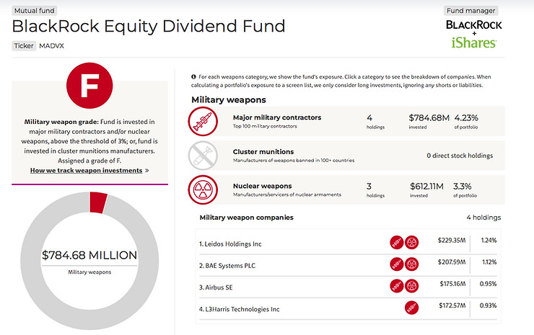Click Leidos Holdings military contractor icon
This screenshot has width=534, height=335.
click(x=397, y=243)
